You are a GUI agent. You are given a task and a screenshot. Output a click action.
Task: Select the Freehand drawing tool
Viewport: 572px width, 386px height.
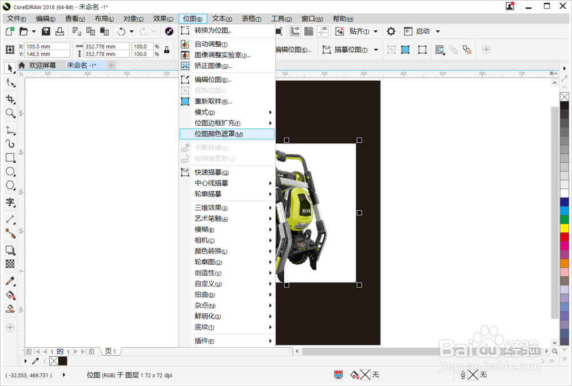tap(10, 130)
